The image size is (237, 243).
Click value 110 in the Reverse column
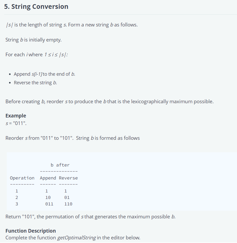[68, 204]
